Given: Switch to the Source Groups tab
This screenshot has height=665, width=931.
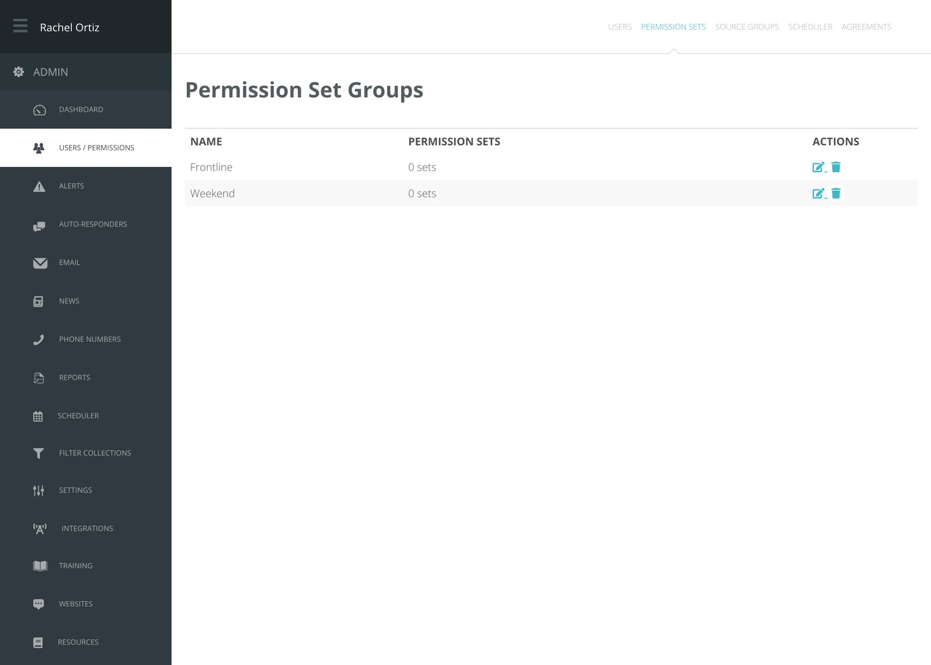Looking at the screenshot, I should (747, 27).
